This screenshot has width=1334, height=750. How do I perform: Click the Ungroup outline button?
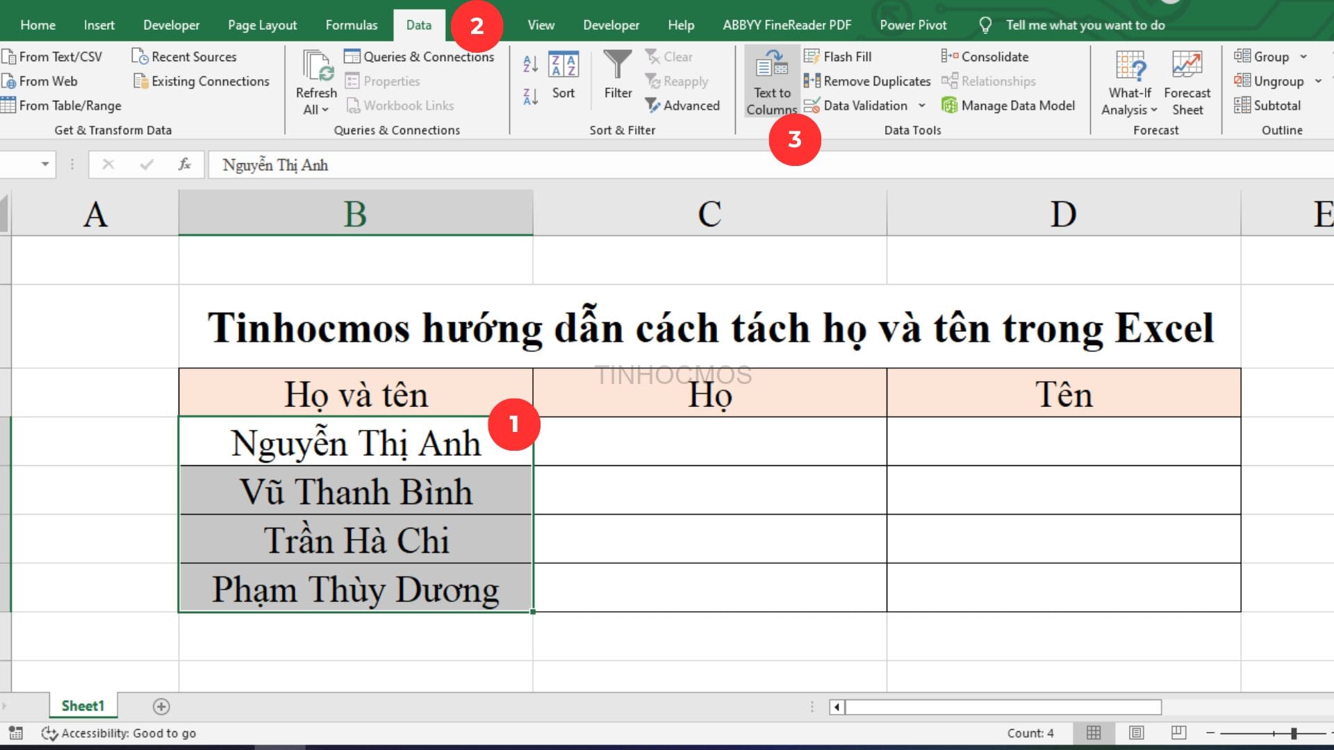[x=1269, y=81]
